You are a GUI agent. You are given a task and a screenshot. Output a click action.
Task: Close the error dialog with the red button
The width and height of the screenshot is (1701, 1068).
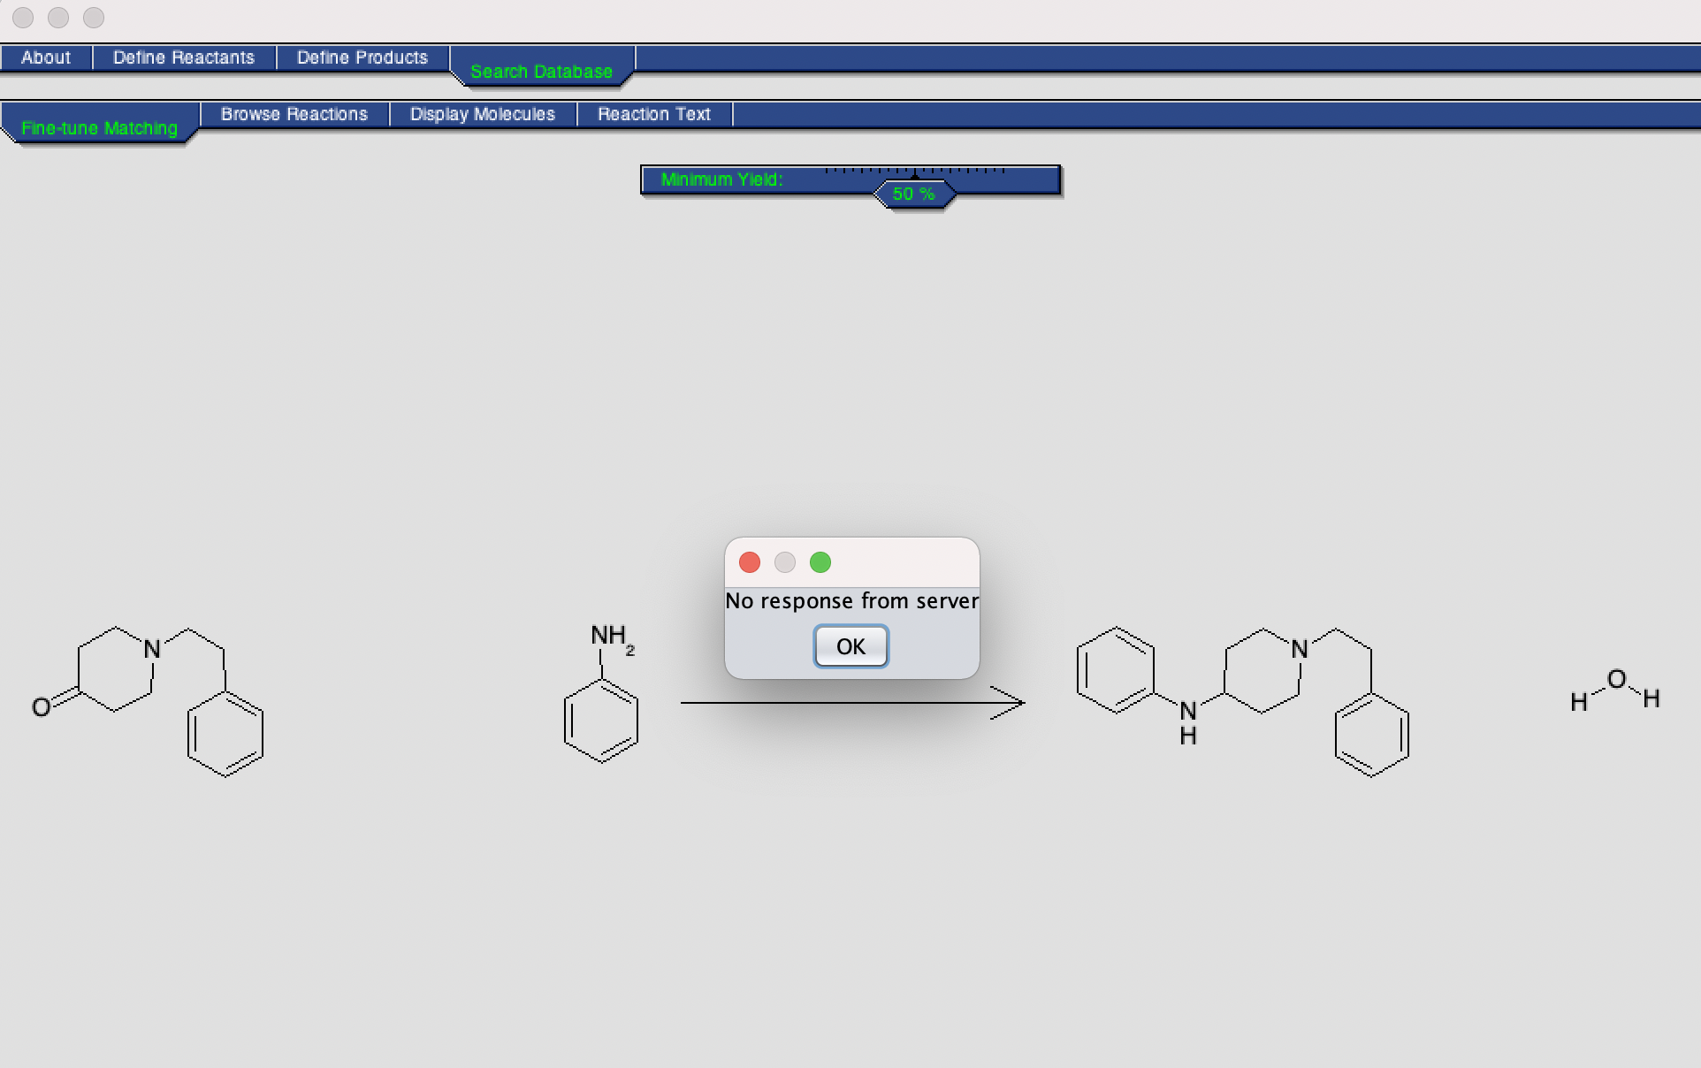(750, 562)
